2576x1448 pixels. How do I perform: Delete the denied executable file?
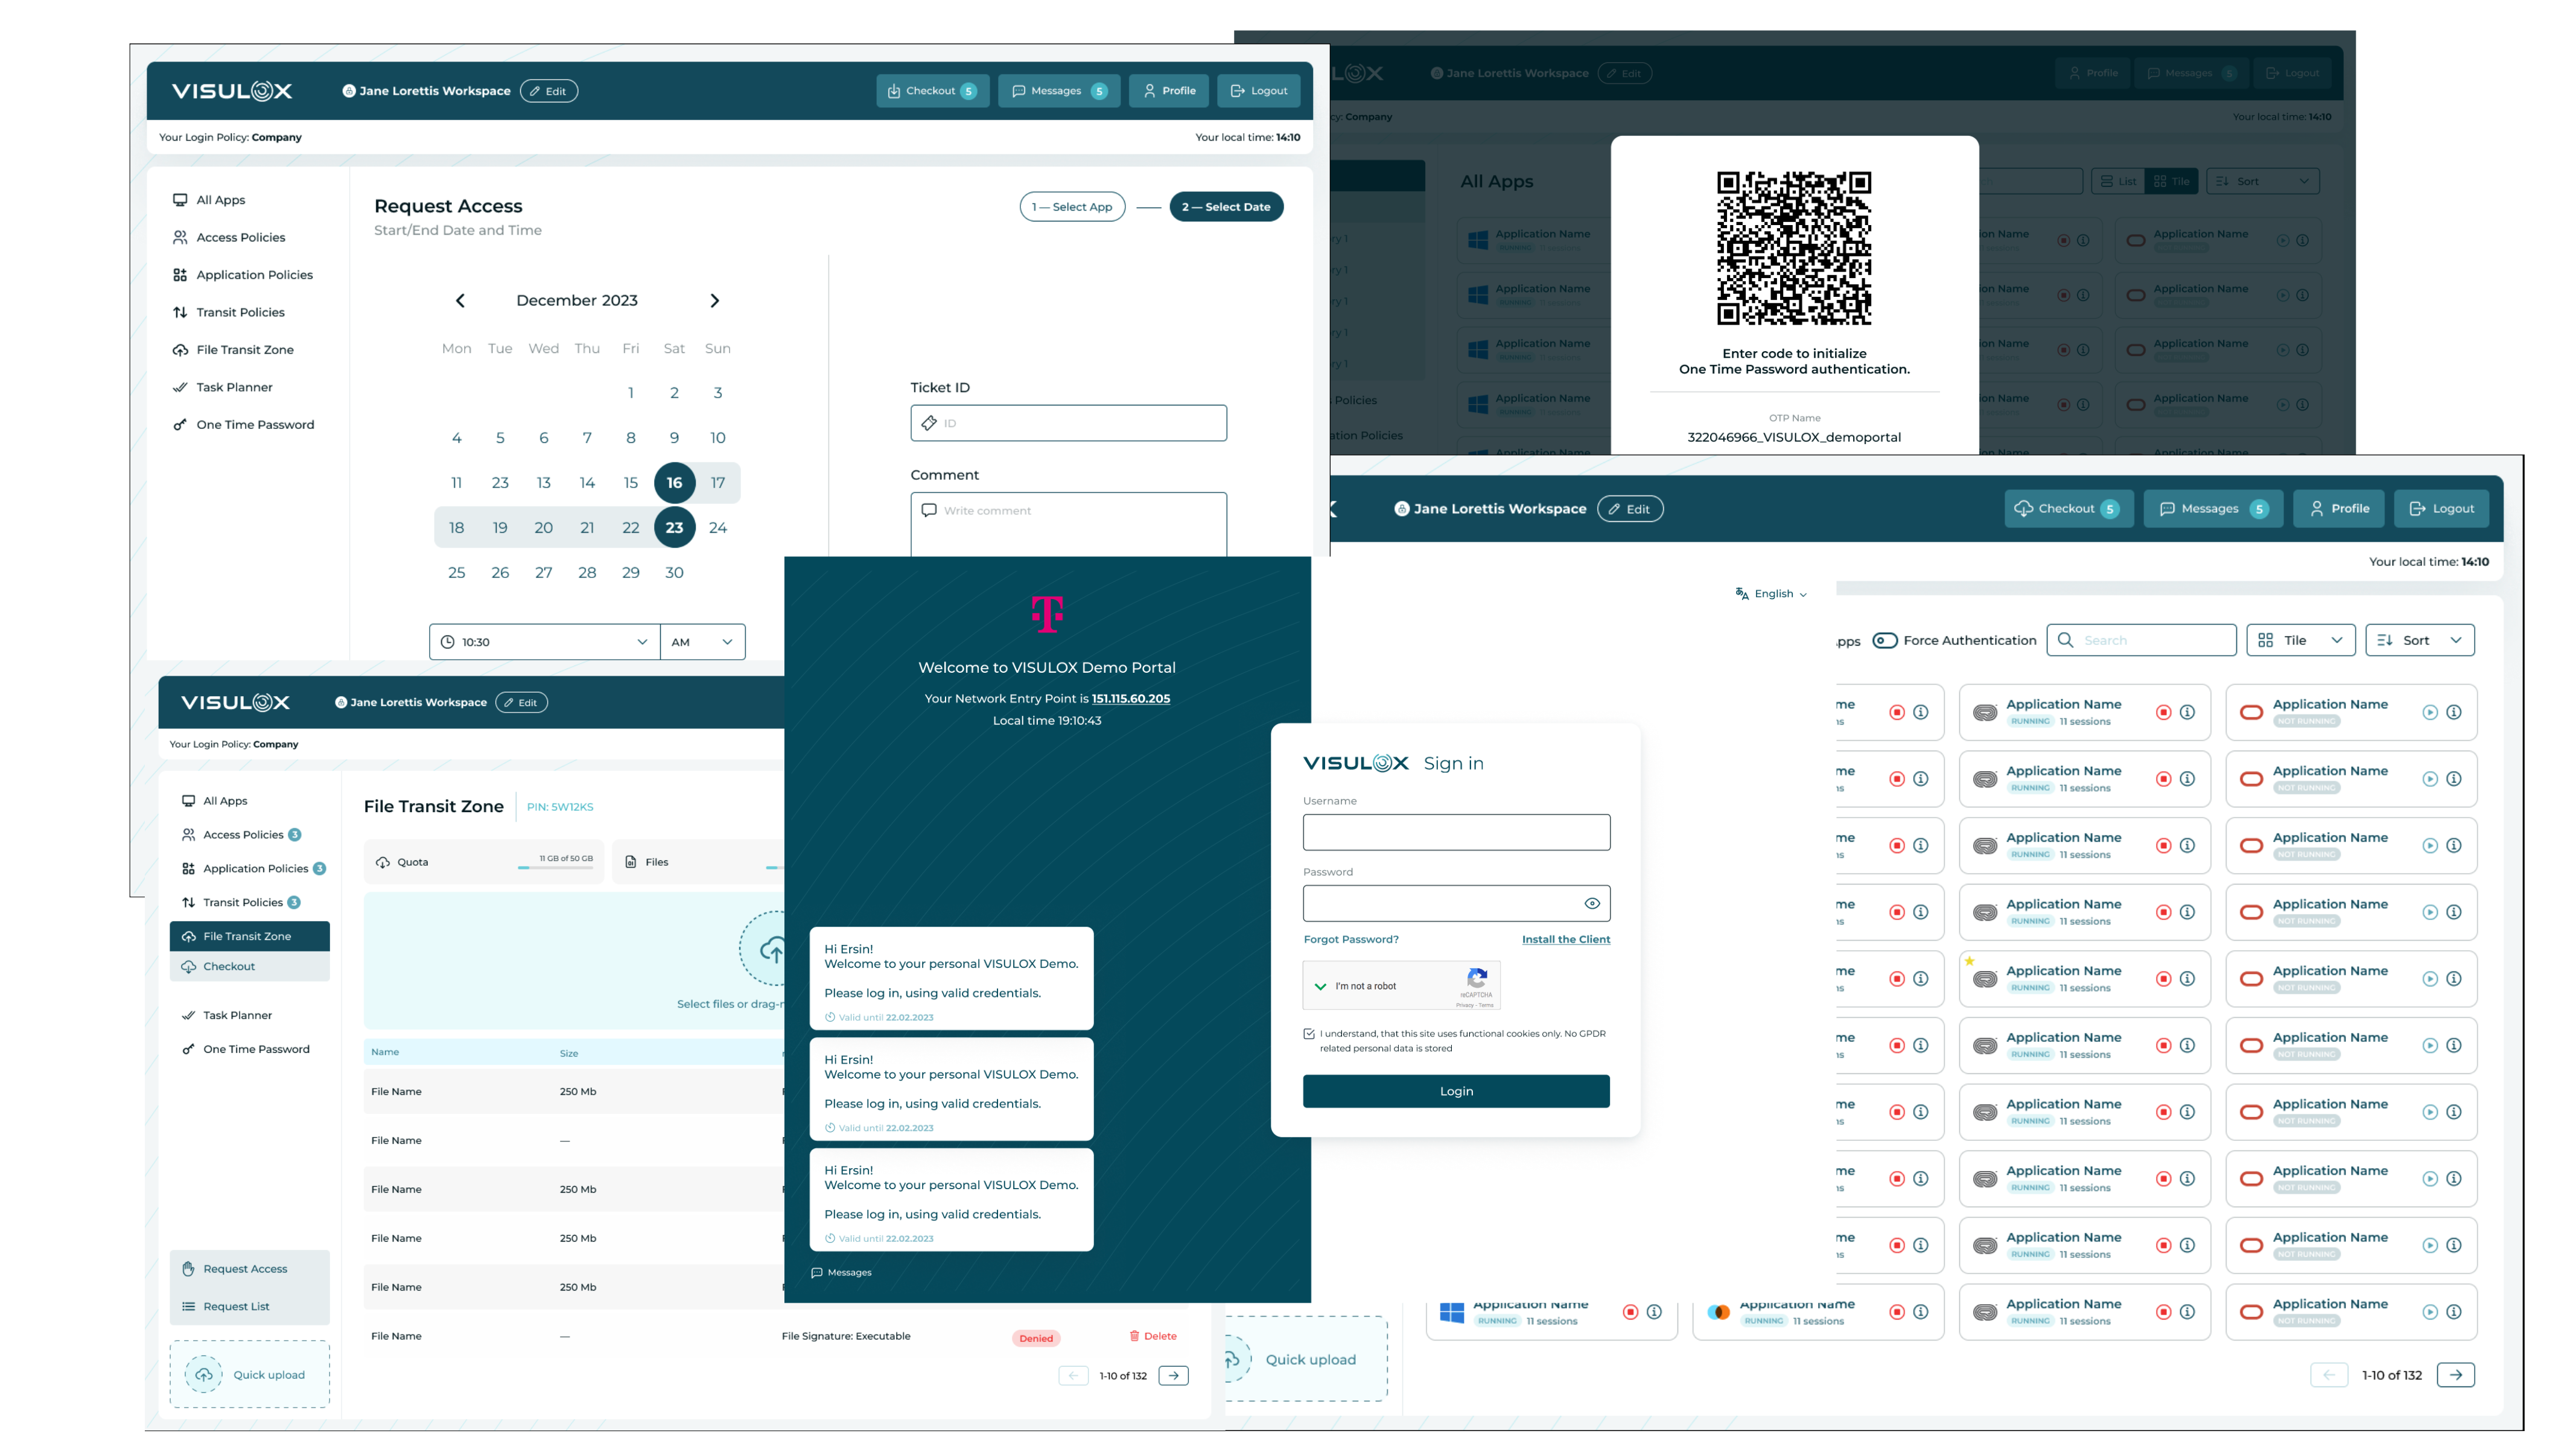pyautogui.click(x=1152, y=1336)
